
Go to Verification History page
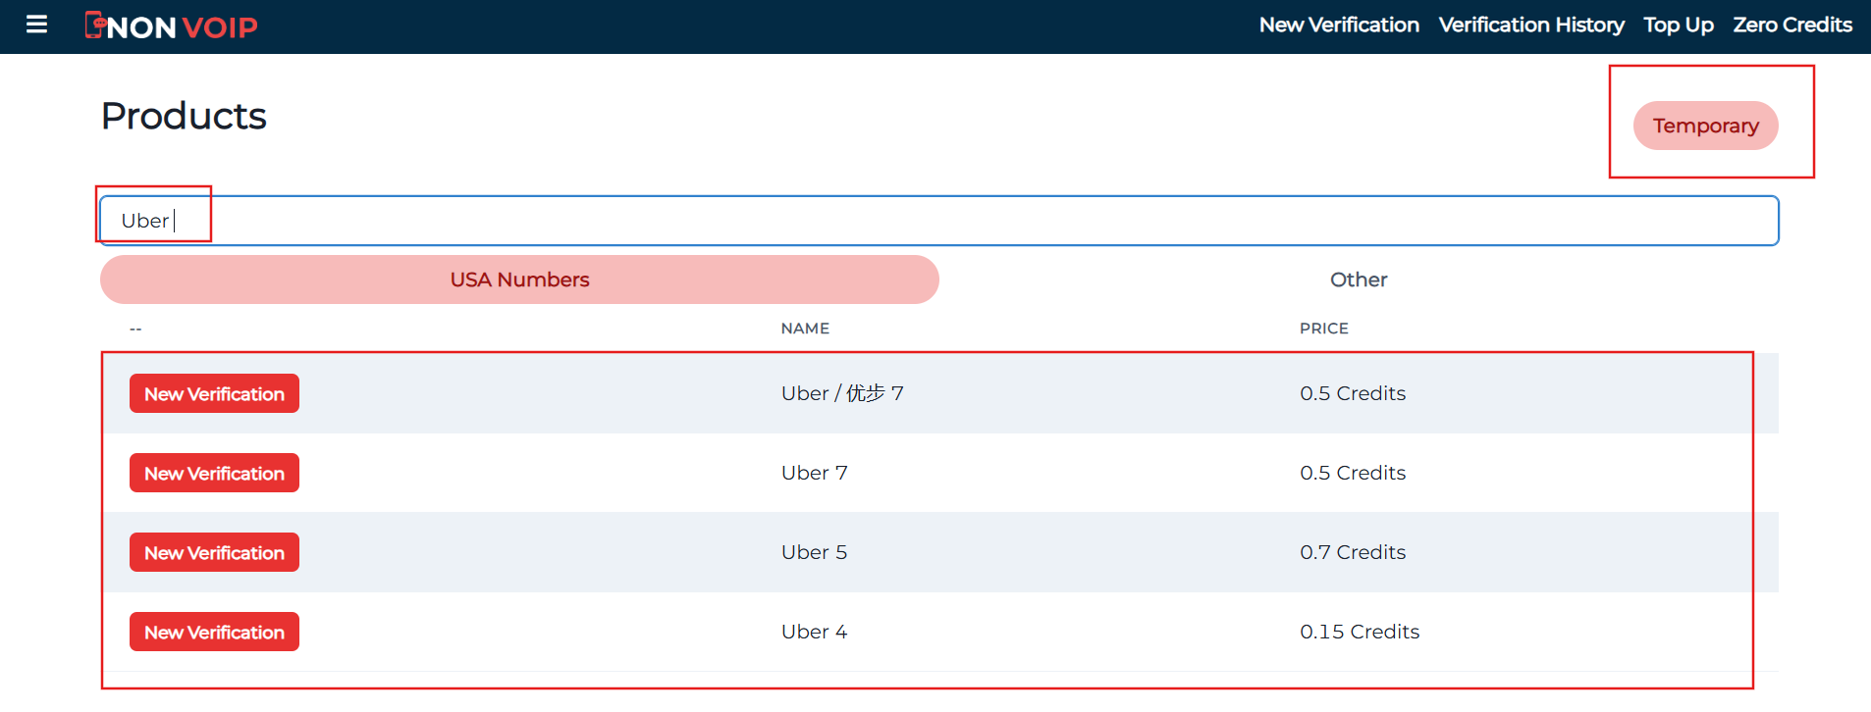pos(1531,25)
